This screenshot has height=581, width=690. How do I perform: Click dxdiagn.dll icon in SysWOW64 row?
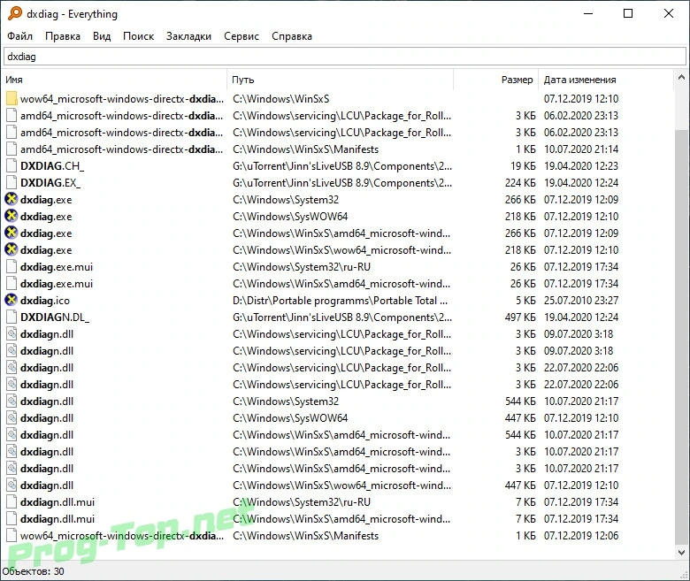point(11,417)
